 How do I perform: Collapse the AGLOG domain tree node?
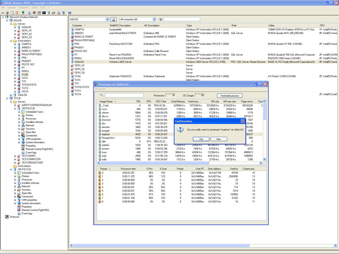coord(7,20)
